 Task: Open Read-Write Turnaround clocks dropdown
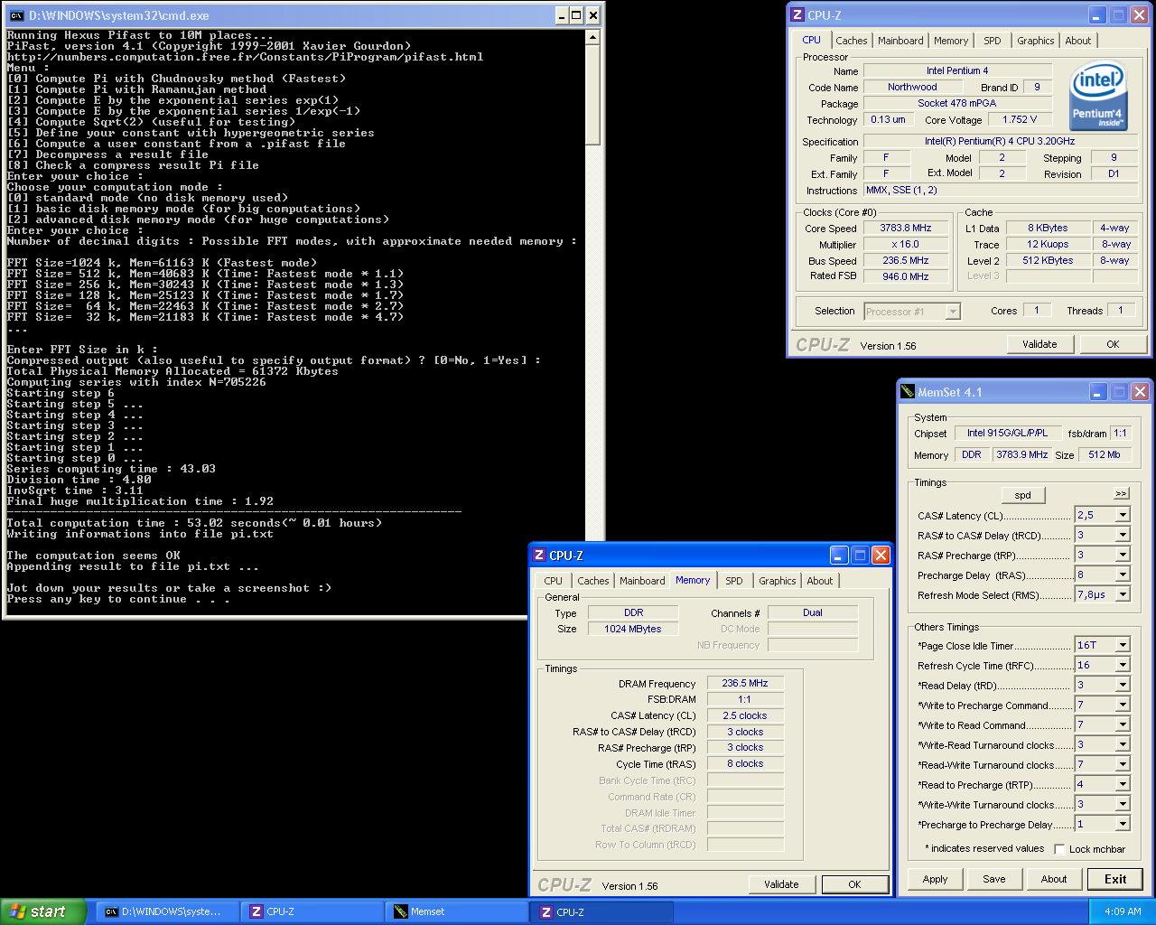pyautogui.click(x=1123, y=764)
